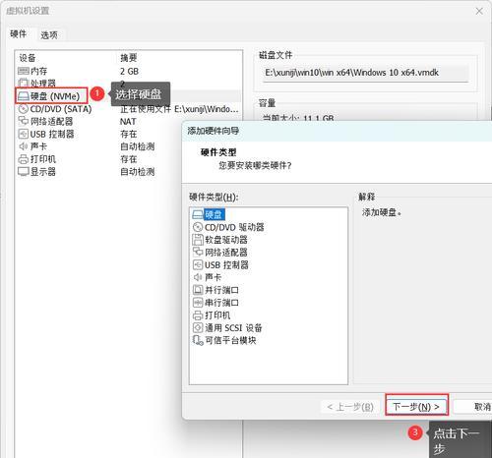492x458 pixels.
Task: Select the 软盘驱动器 floppy icon
Action: click(x=198, y=240)
